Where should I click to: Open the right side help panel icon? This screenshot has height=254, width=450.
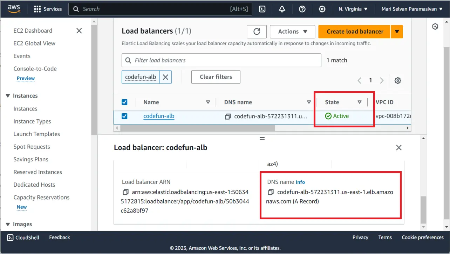(435, 27)
